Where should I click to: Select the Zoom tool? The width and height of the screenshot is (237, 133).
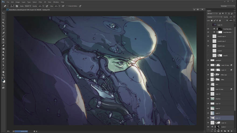point(3,75)
